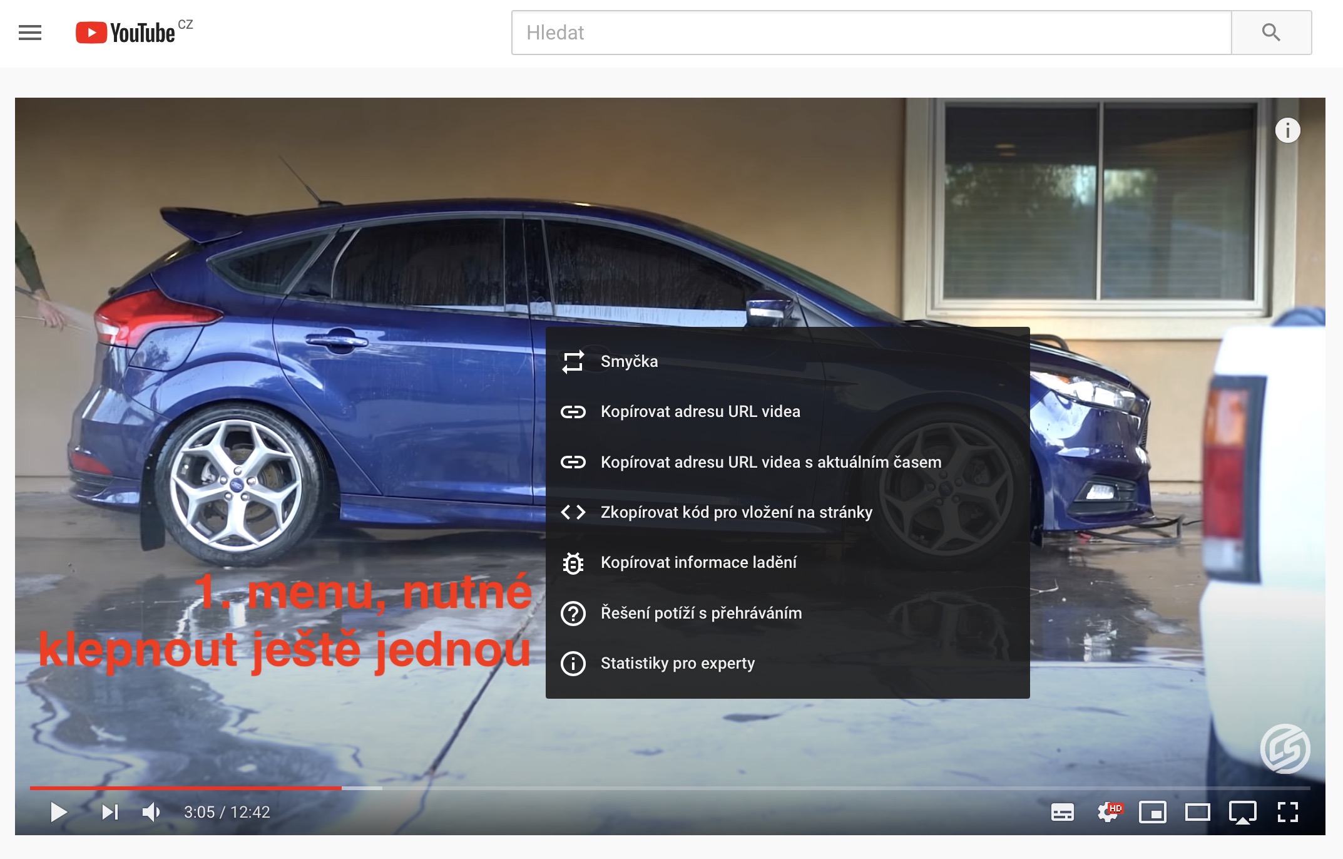This screenshot has height=859, width=1343.
Task: Choose Statistiky pro experty
Action: coord(677,663)
